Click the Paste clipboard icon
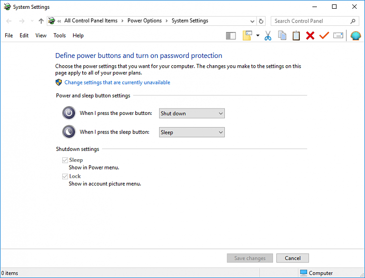 [296, 36]
